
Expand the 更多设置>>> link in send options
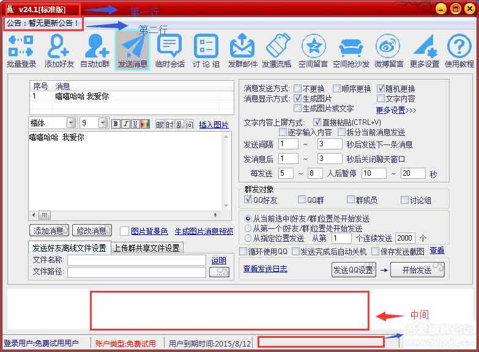coord(396,110)
